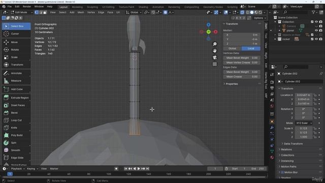Open the Render menu
Image resolution: width=325 pixels, height=183 pixels.
[x=27, y=7]
